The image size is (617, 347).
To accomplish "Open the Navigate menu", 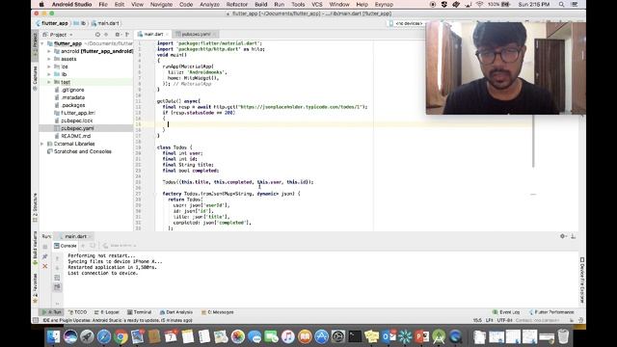I will coord(161,4).
